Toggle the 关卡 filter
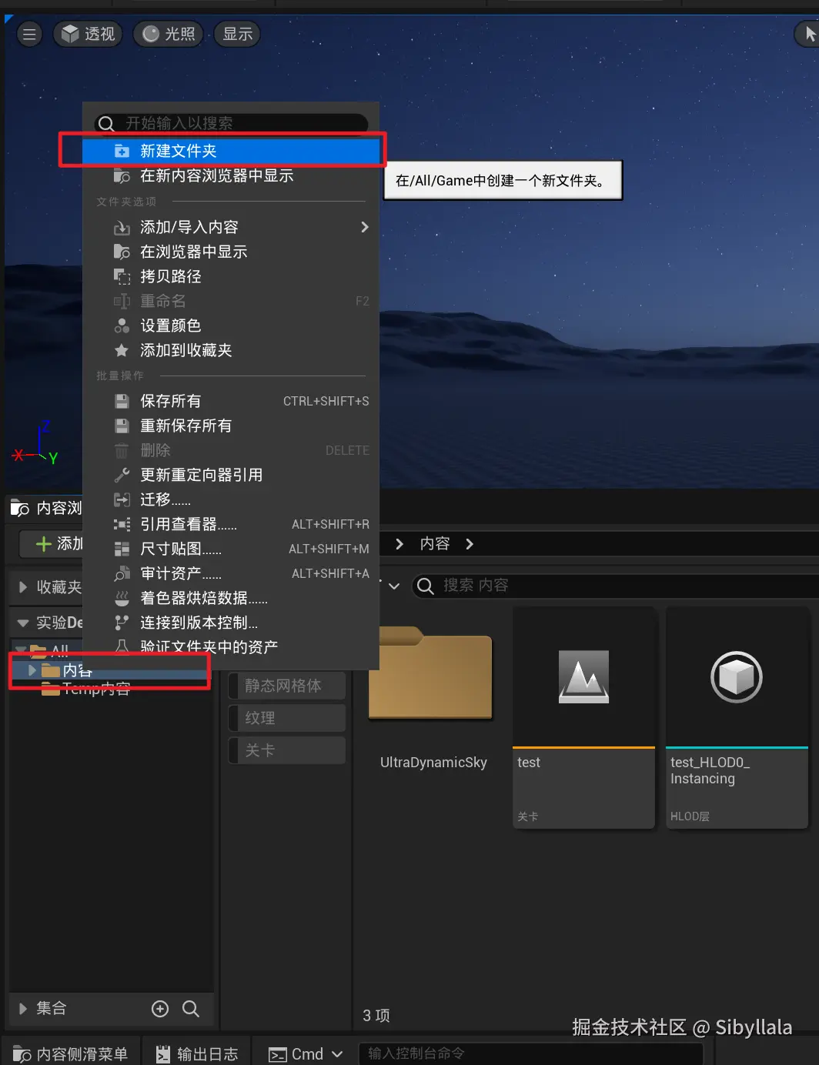 [287, 750]
